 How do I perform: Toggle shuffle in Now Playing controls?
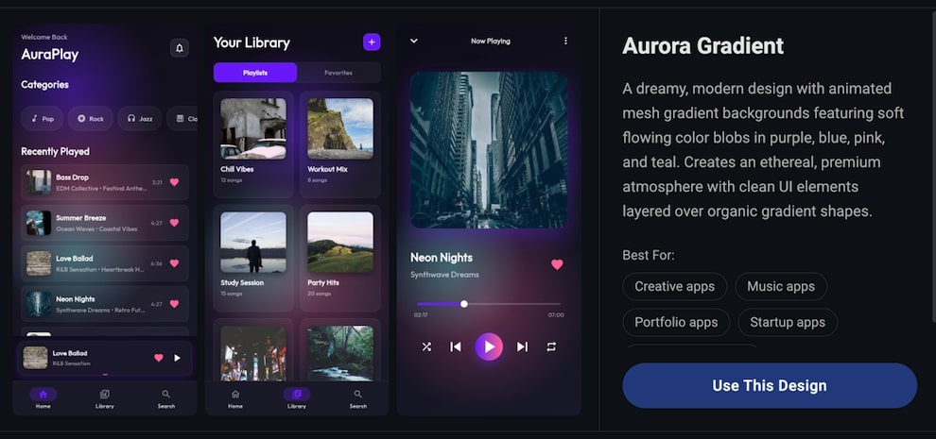point(426,346)
